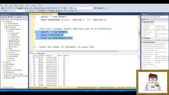
Task: Select dbo.Customers table in tree
Action: [15, 41]
